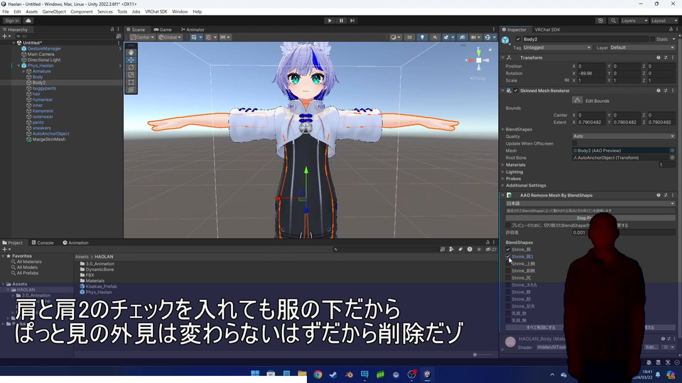
Task: Click the Play button
Action: [x=330, y=21]
